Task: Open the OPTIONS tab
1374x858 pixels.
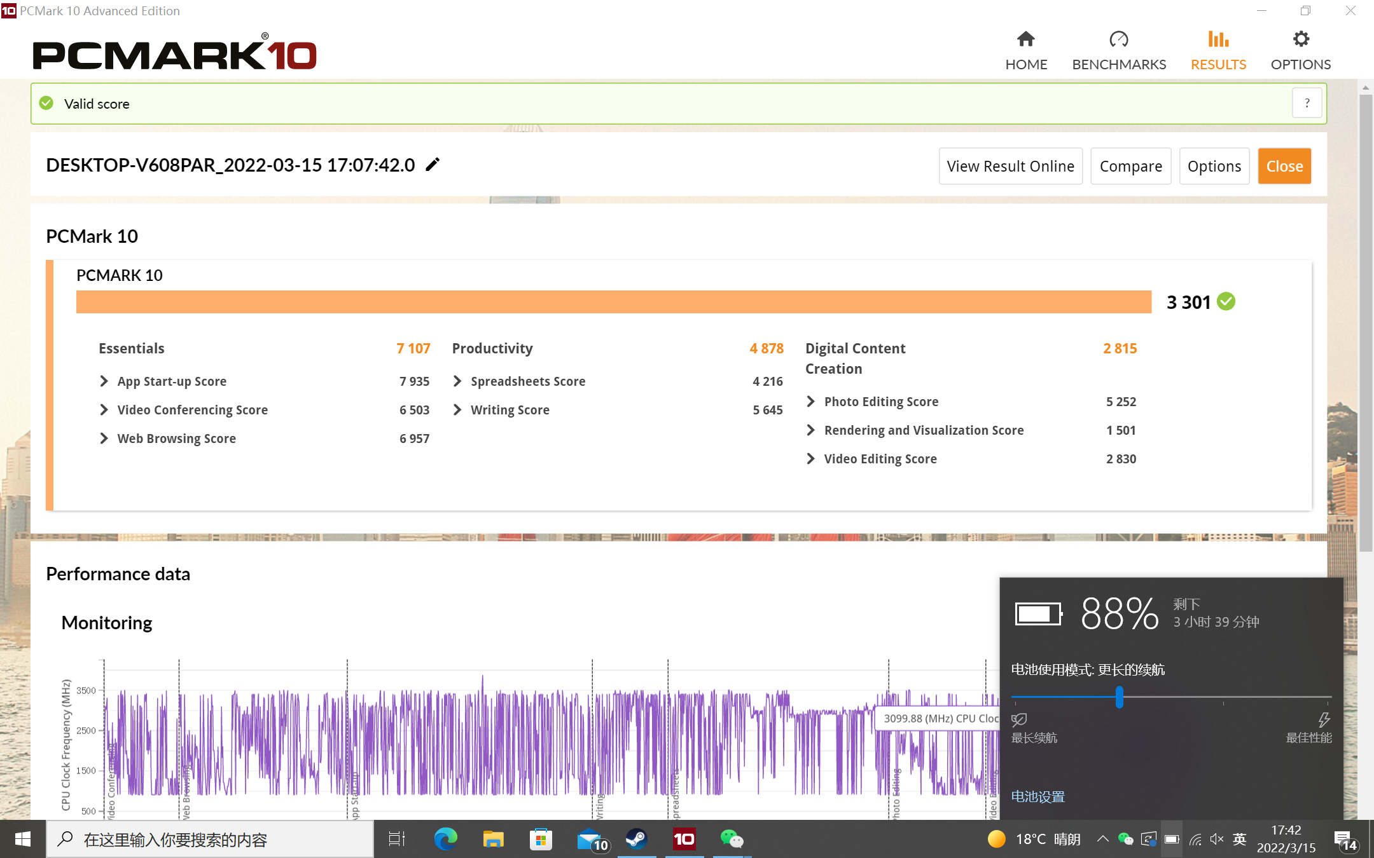Action: tap(1301, 51)
